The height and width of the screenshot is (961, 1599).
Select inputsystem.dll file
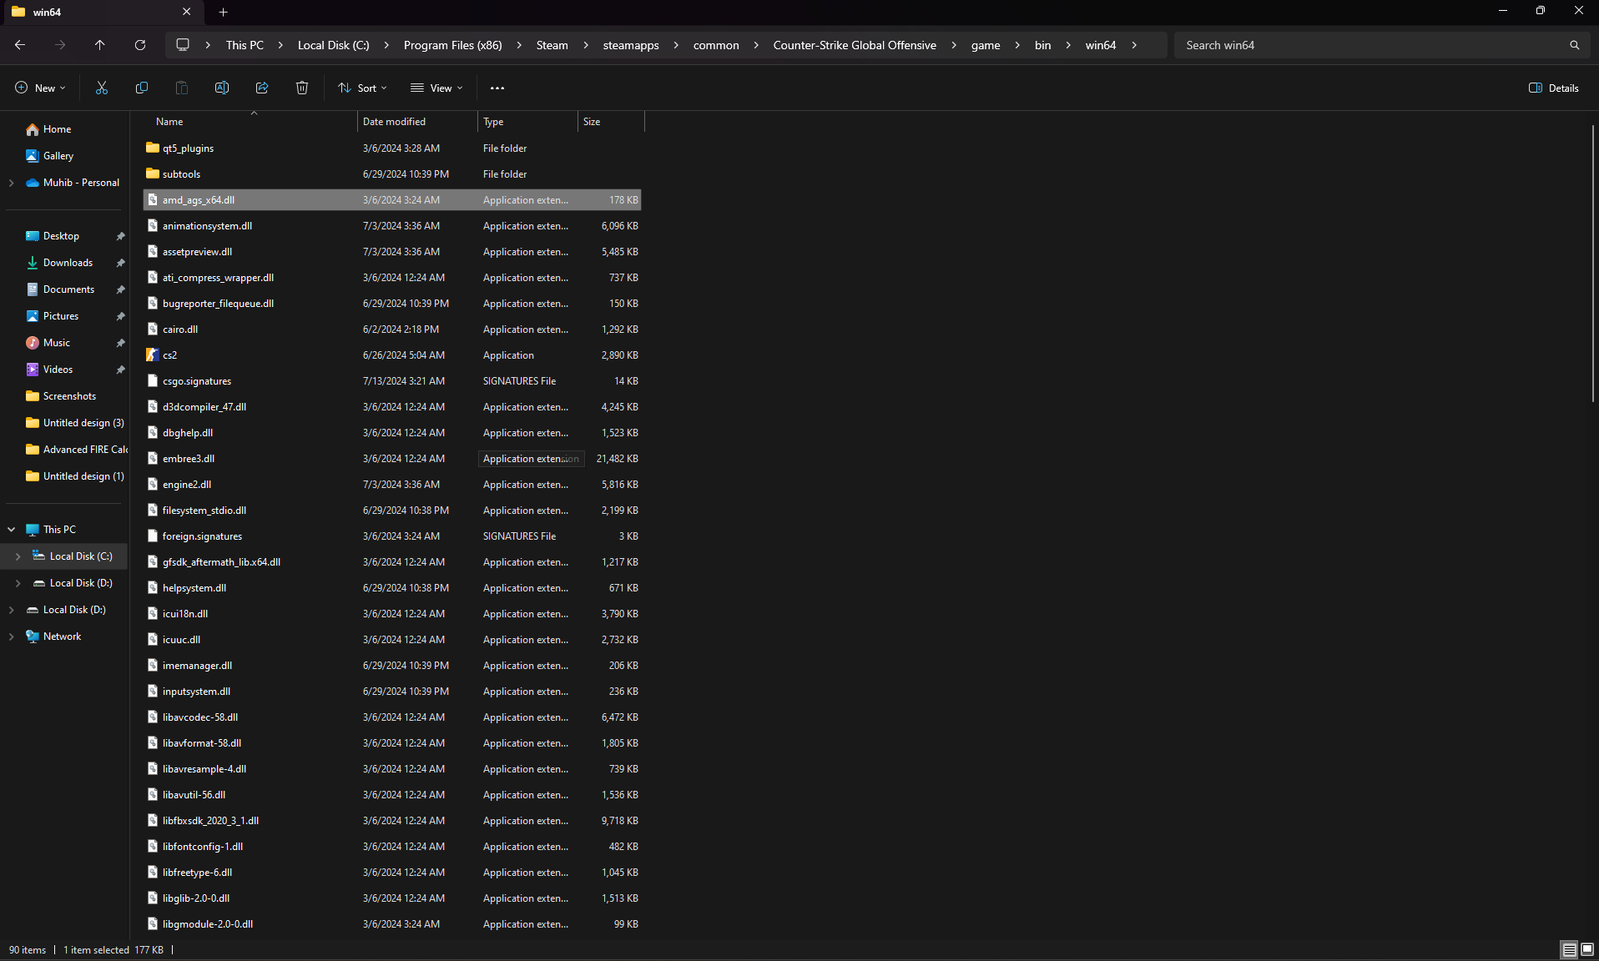tap(392, 691)
